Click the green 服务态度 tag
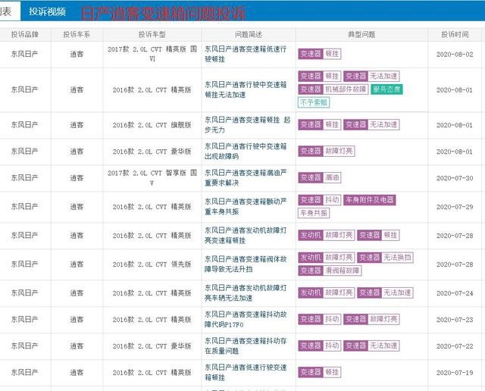 [x=386, y=89]
